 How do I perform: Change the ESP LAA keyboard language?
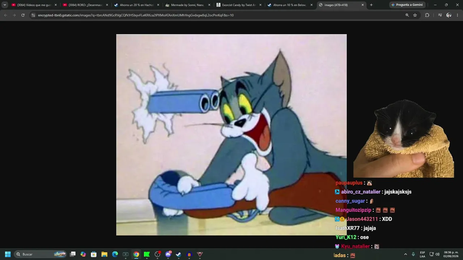pyautogui.click(x=422, y=254)
